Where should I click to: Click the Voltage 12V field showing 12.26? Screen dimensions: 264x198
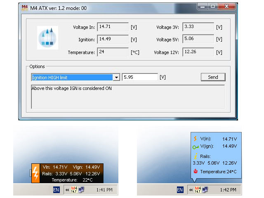(198, 52)
